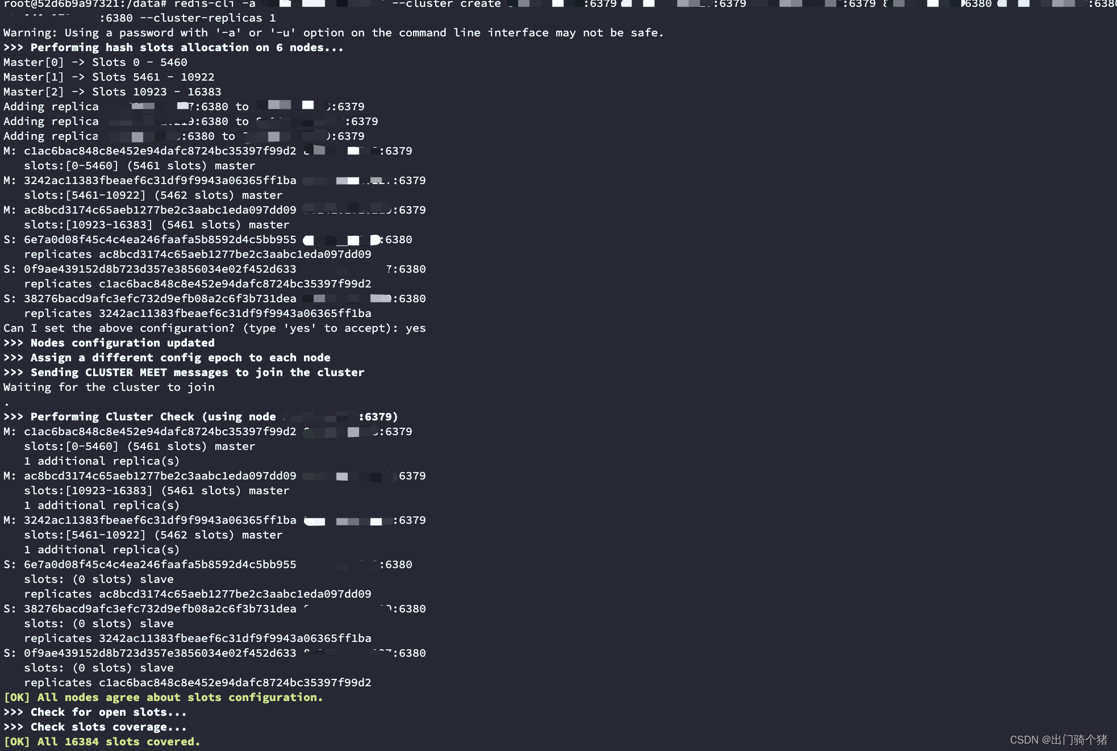This screenshot has width=1117, height=751.
Task: Click the typed 'yes' answer
Action: 415,328
